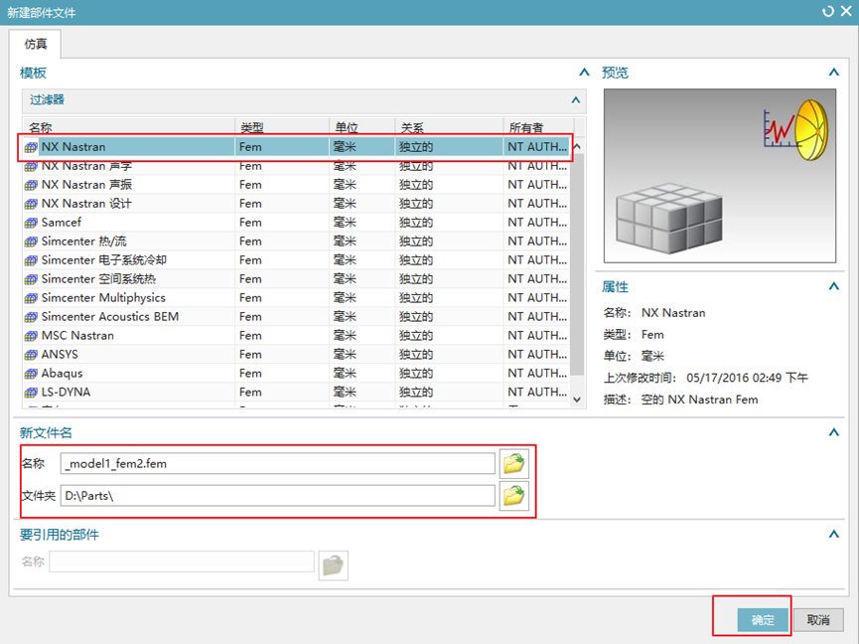Click the template preview image
This screenshot has width=859, height=644.
point(720,176)
